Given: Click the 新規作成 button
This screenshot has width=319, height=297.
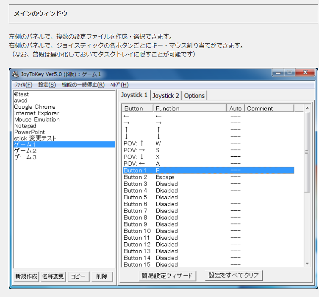Looking at the screenshot, I should pyautogui.click(x=26, y=276).
